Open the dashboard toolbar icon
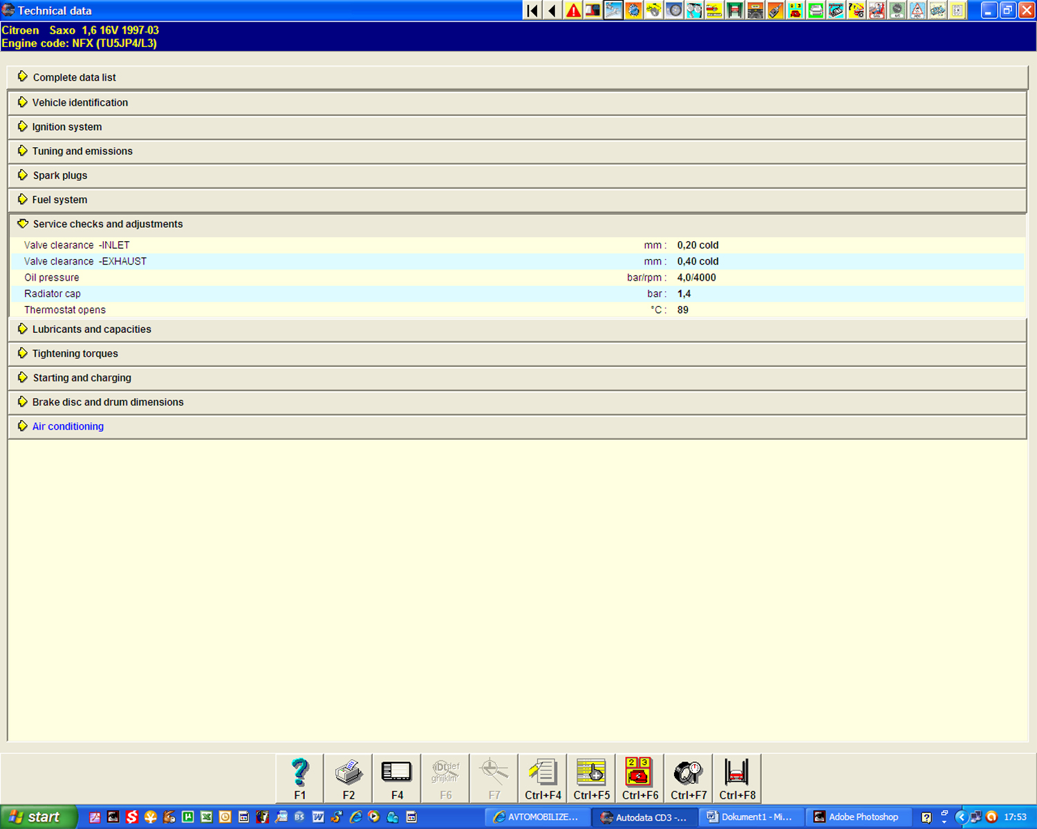The image size is (1037, 829). click(x=755, y=10)
